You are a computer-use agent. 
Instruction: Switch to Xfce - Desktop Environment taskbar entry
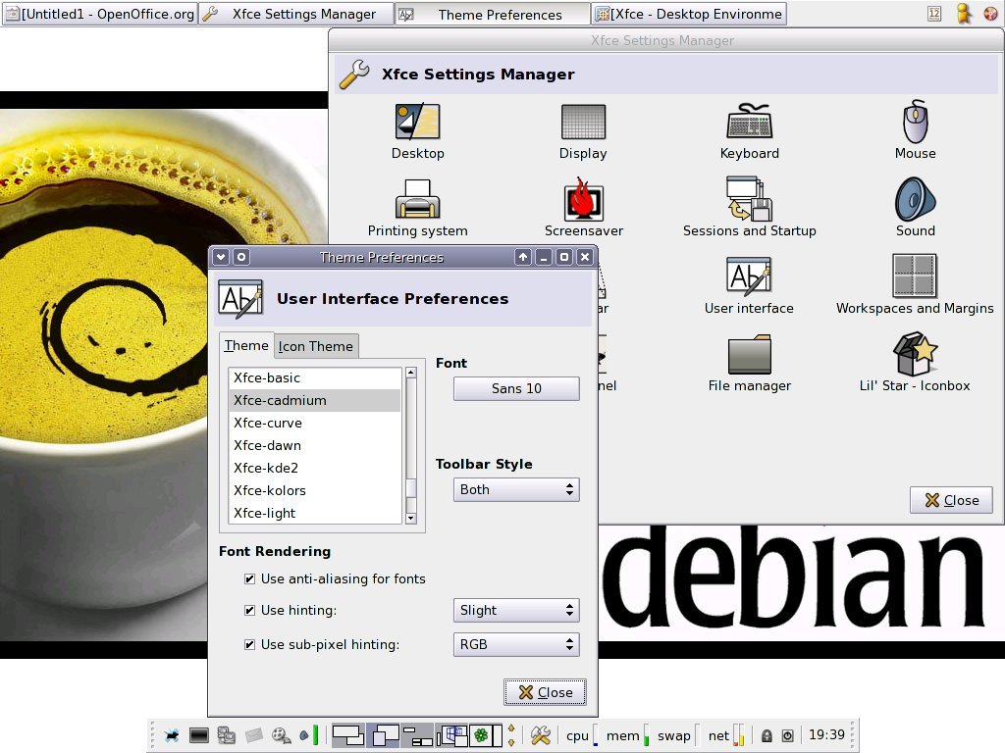(x=689, y=14)
